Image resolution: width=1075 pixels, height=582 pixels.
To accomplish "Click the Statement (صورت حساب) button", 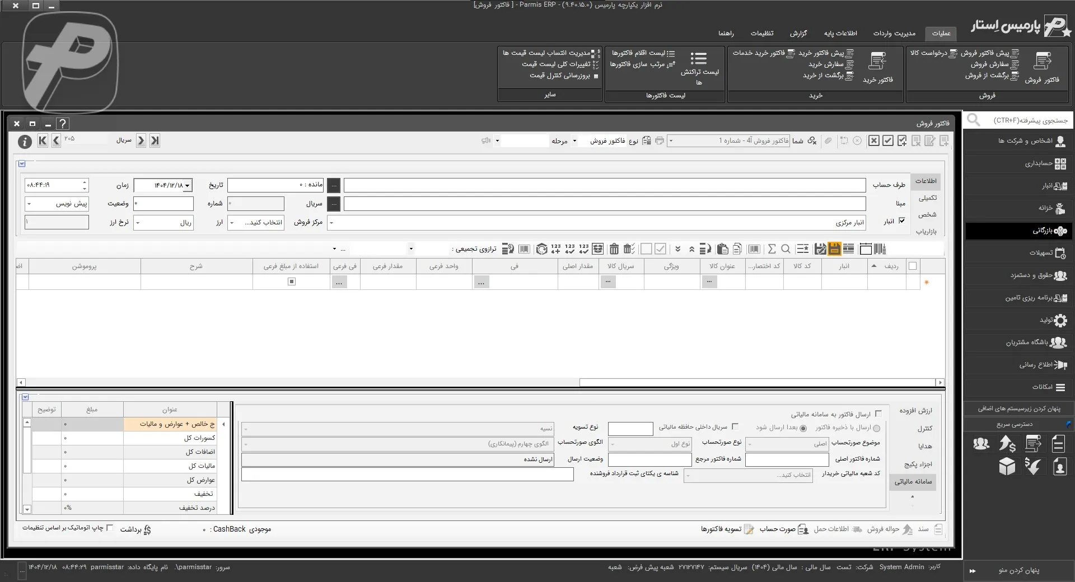I will pos(783,529).
